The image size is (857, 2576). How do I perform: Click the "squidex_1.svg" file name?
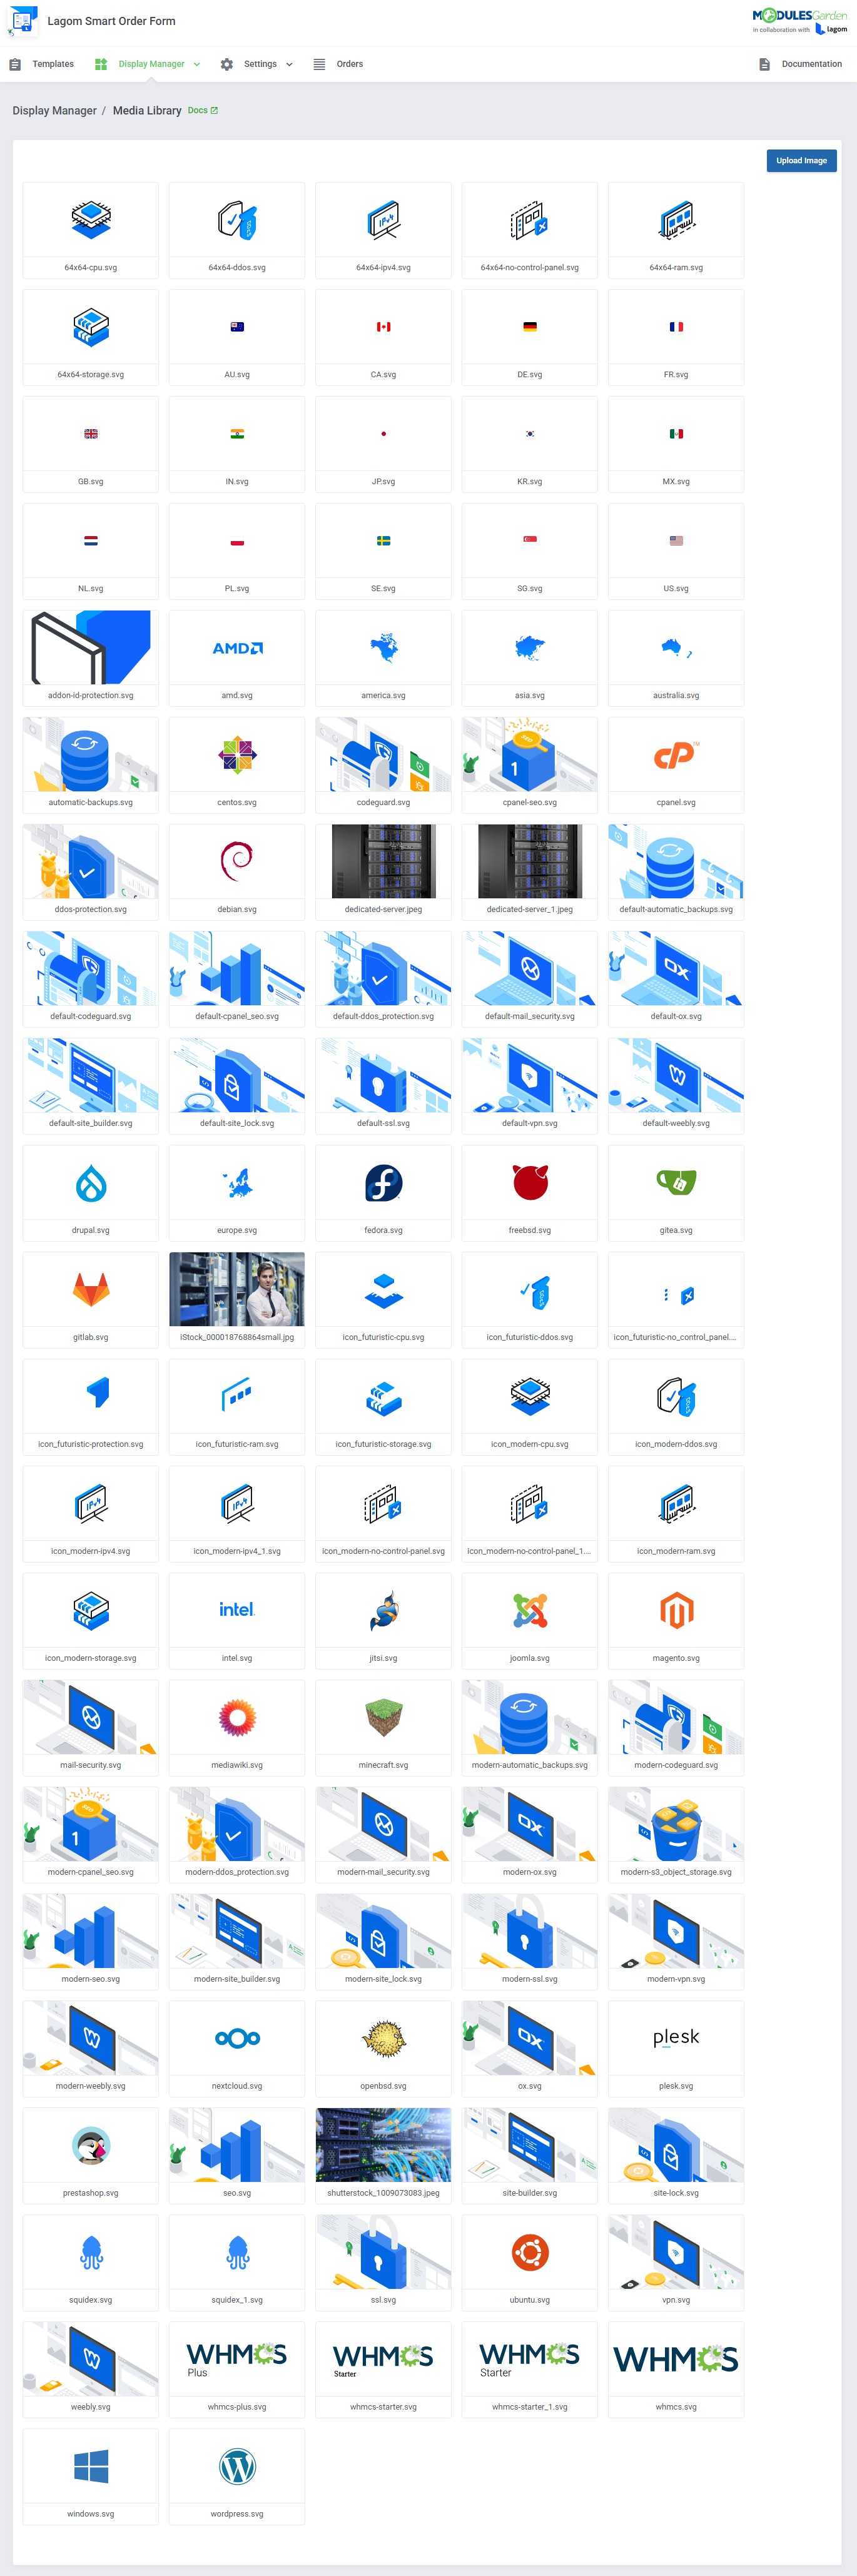[x=237, y=2300]
